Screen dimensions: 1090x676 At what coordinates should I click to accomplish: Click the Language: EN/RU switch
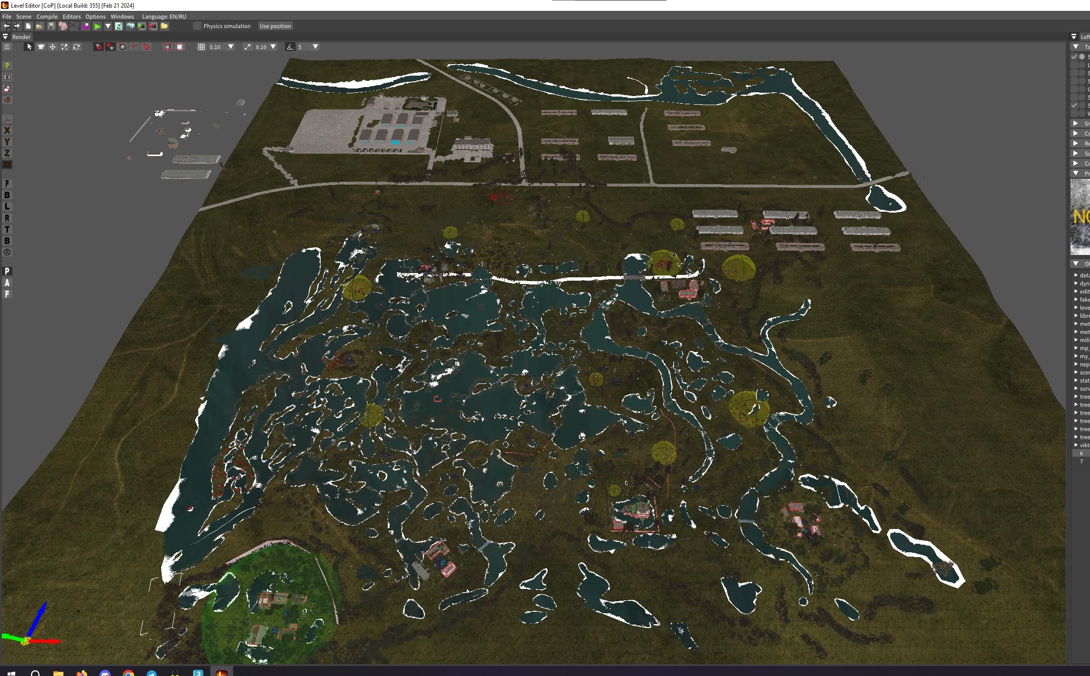click(164, 16)
